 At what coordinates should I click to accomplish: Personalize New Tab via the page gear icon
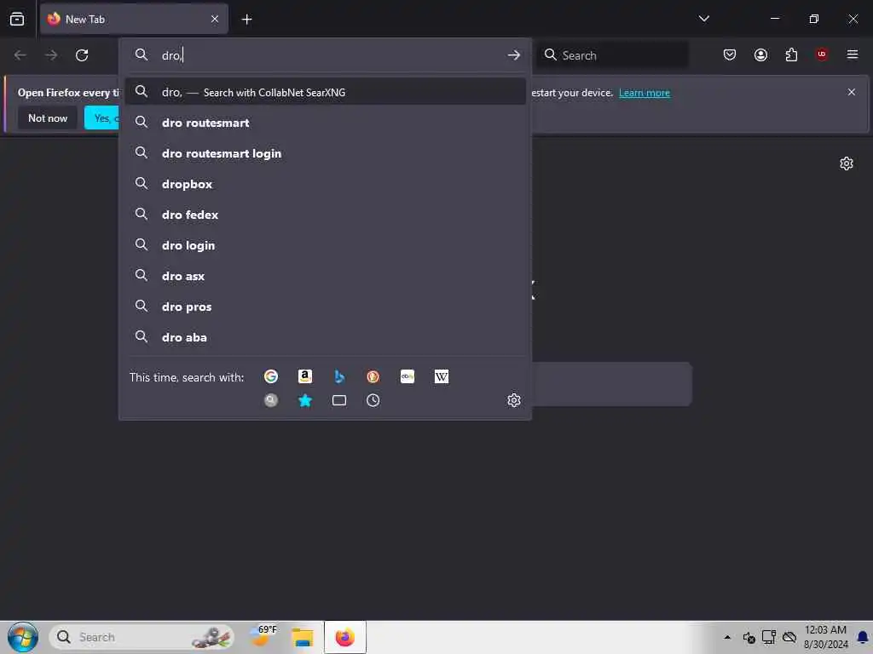(x=847, y=163)
